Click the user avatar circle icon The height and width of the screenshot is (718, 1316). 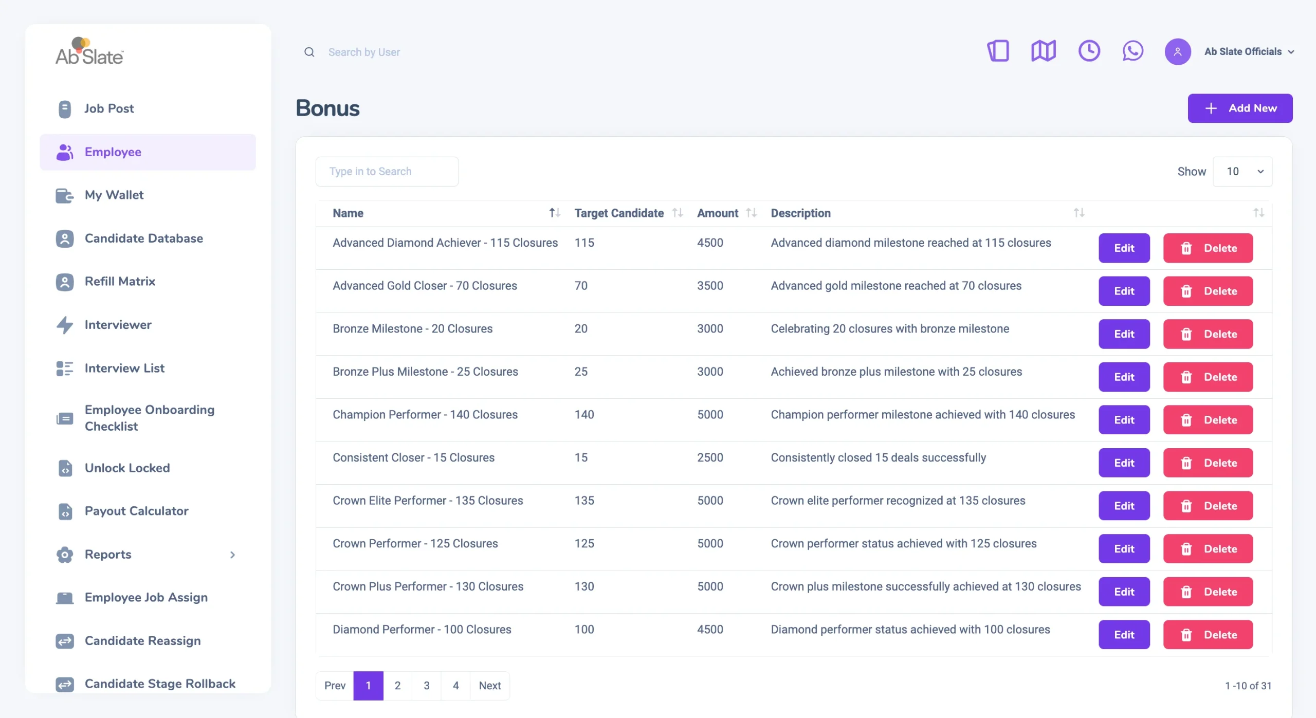pyautogui.click(x=1177, y=52)
